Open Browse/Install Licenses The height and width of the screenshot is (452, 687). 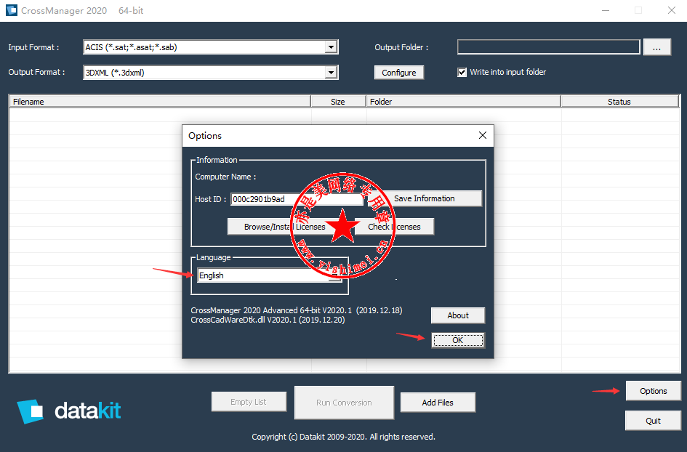click(x=285, y=227)
